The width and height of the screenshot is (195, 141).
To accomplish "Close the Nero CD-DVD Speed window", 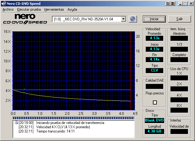I will point(191,4).
